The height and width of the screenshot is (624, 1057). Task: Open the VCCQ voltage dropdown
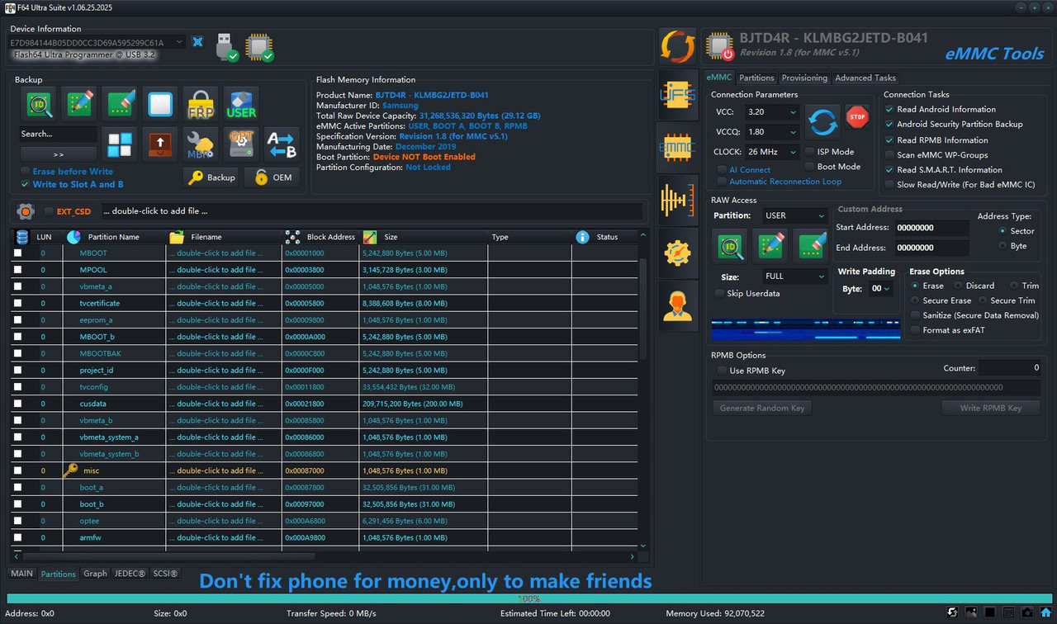(x=771, y=131)
